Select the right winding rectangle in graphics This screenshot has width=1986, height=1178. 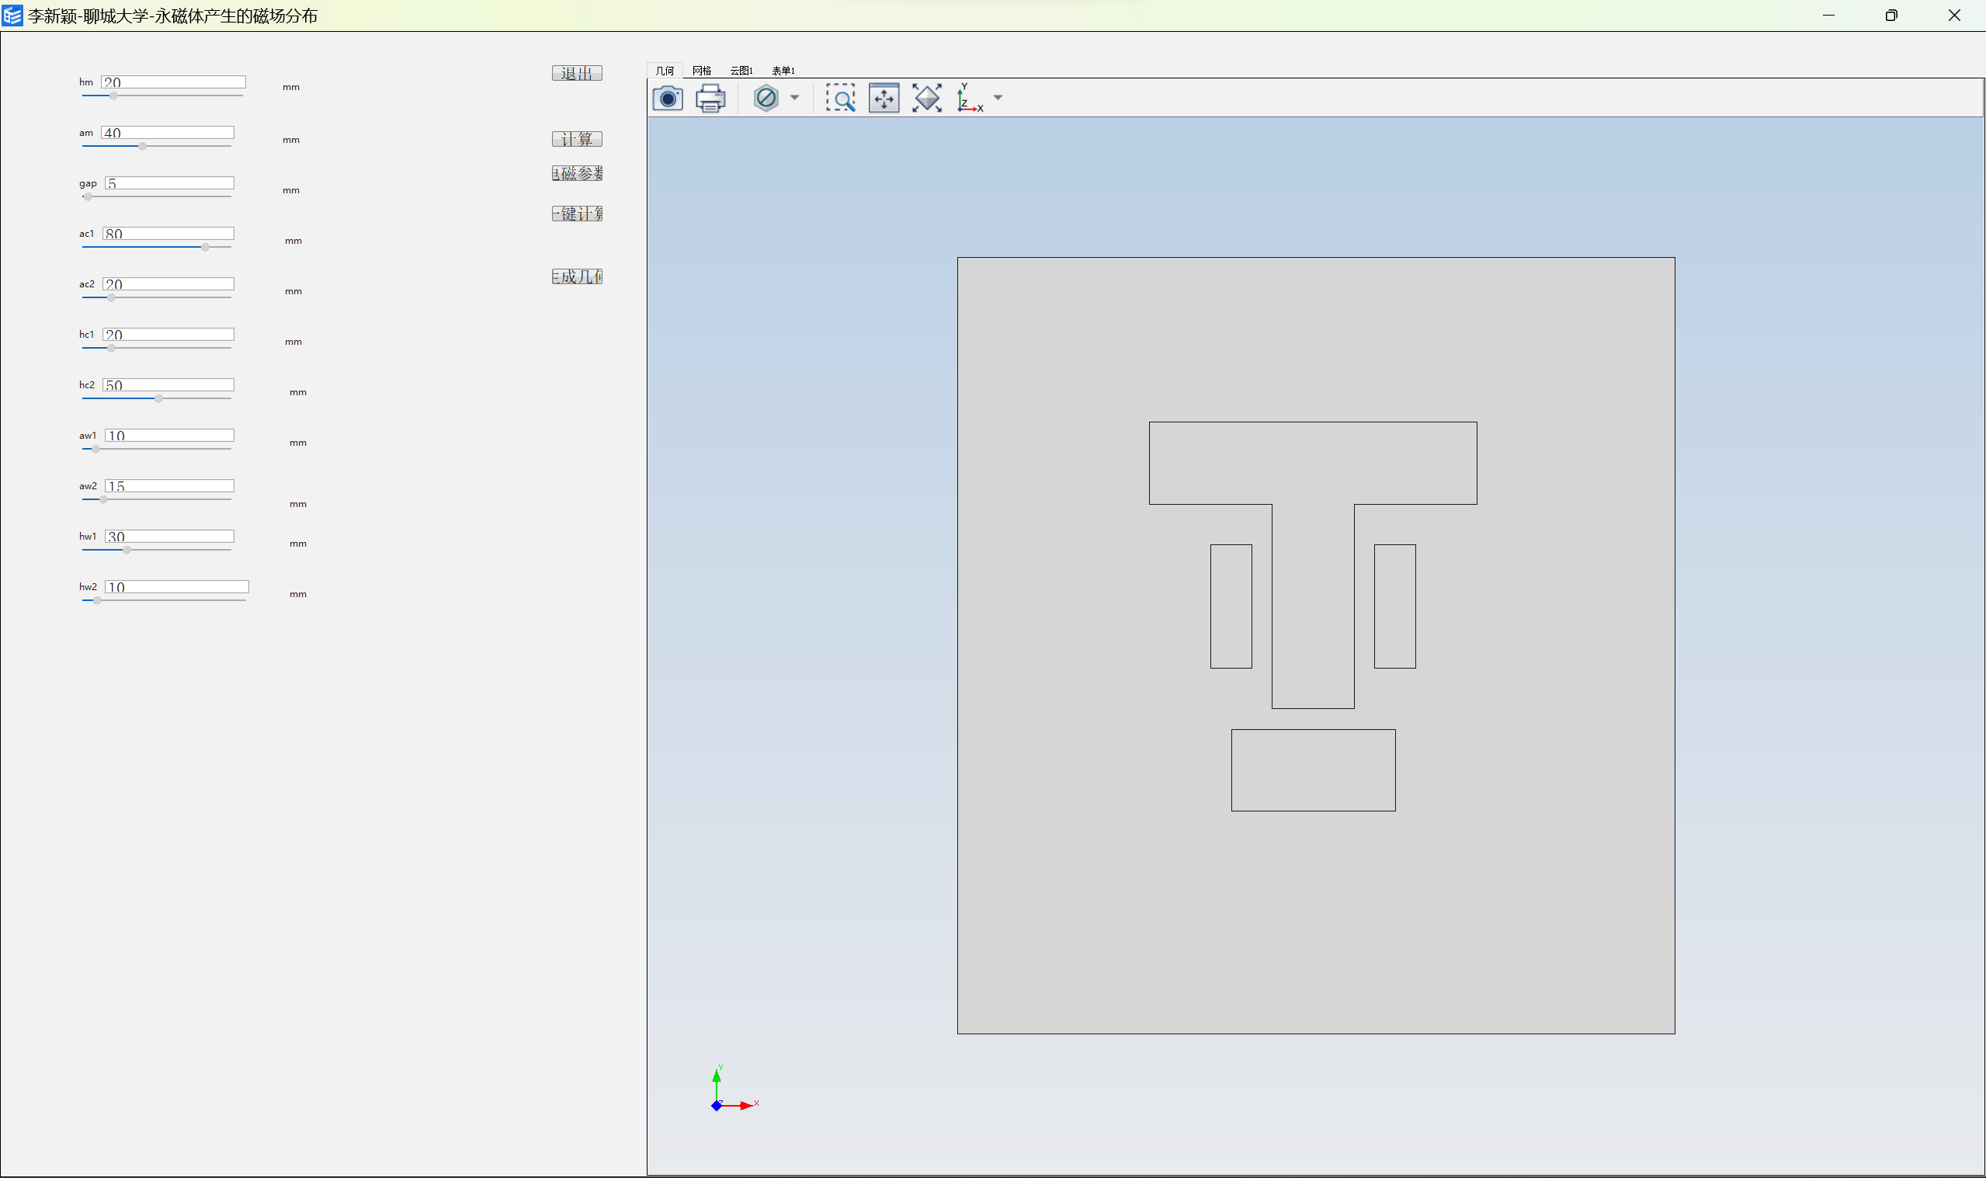pyautogui.click(x=1394, y=606)
